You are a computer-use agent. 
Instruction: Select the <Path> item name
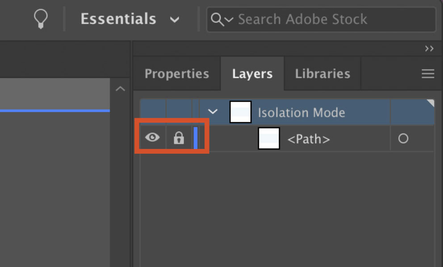click(309, 139)
